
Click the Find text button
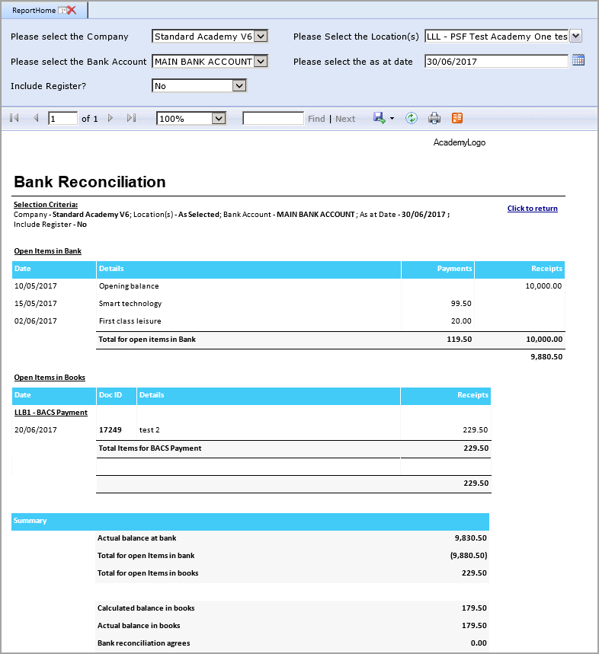coord(316,119)
